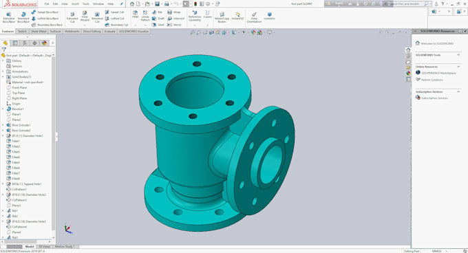This screenshot has width=468, height=253.
Task: Open the DimXpertManager tab
Action: tap(34, 43)
